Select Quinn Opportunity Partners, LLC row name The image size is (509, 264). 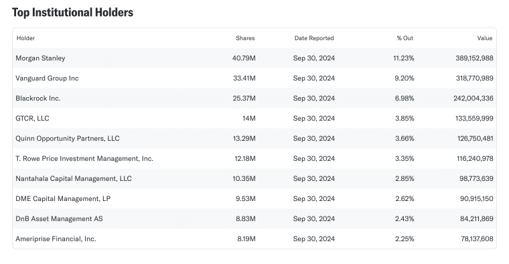tap(68, 139)
